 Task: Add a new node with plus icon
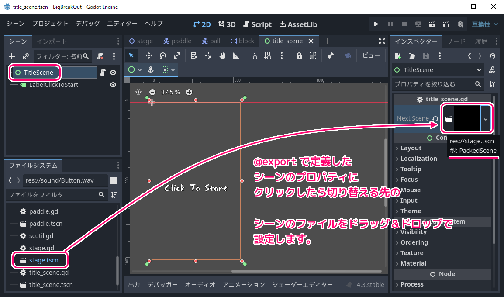coord(12,56)
